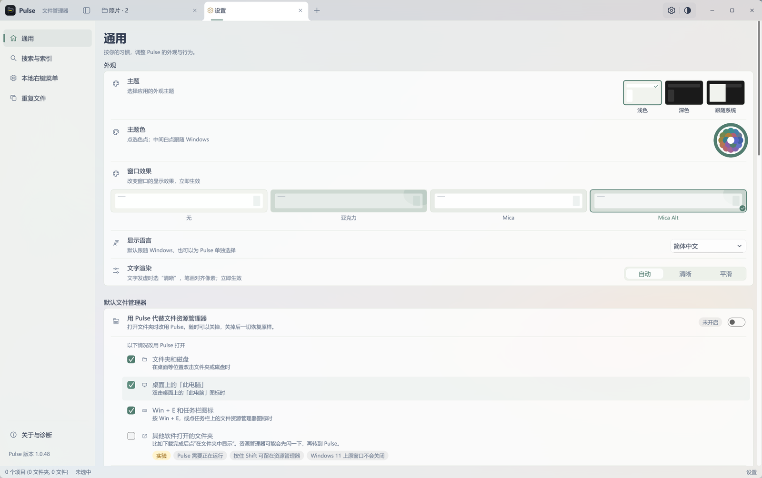
Task: Open 通用 in the settings sidebar
Action: pos(48,38)
